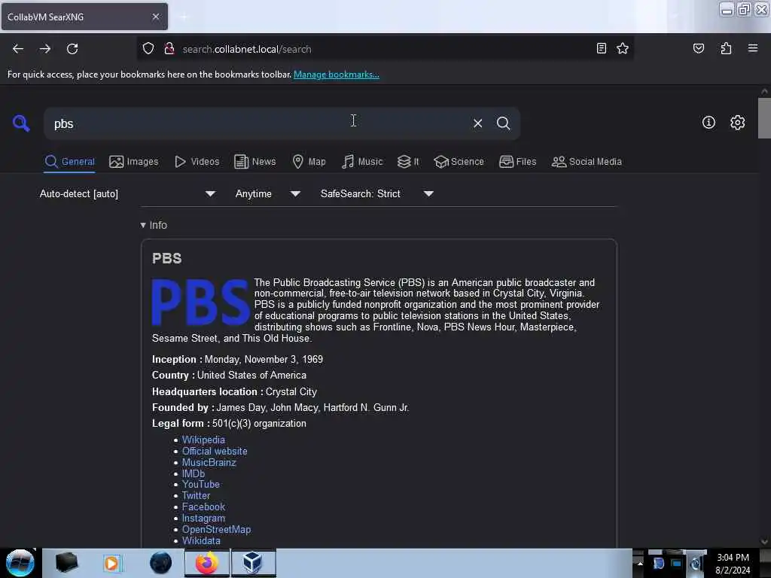Open the Extensions puzzle icon
771x578 pixels.
point(726,48)
